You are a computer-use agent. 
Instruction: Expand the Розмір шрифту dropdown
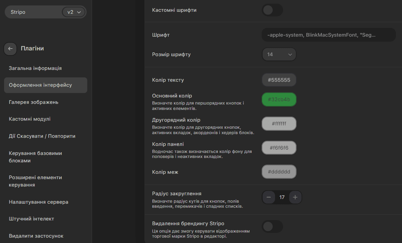pos(279,54)
